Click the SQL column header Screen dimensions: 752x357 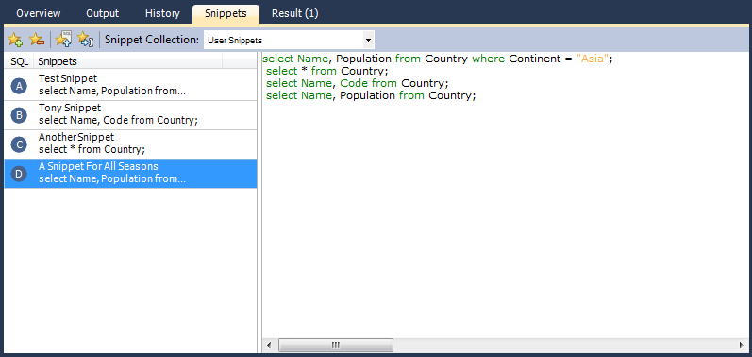click(x=19, y=62)
